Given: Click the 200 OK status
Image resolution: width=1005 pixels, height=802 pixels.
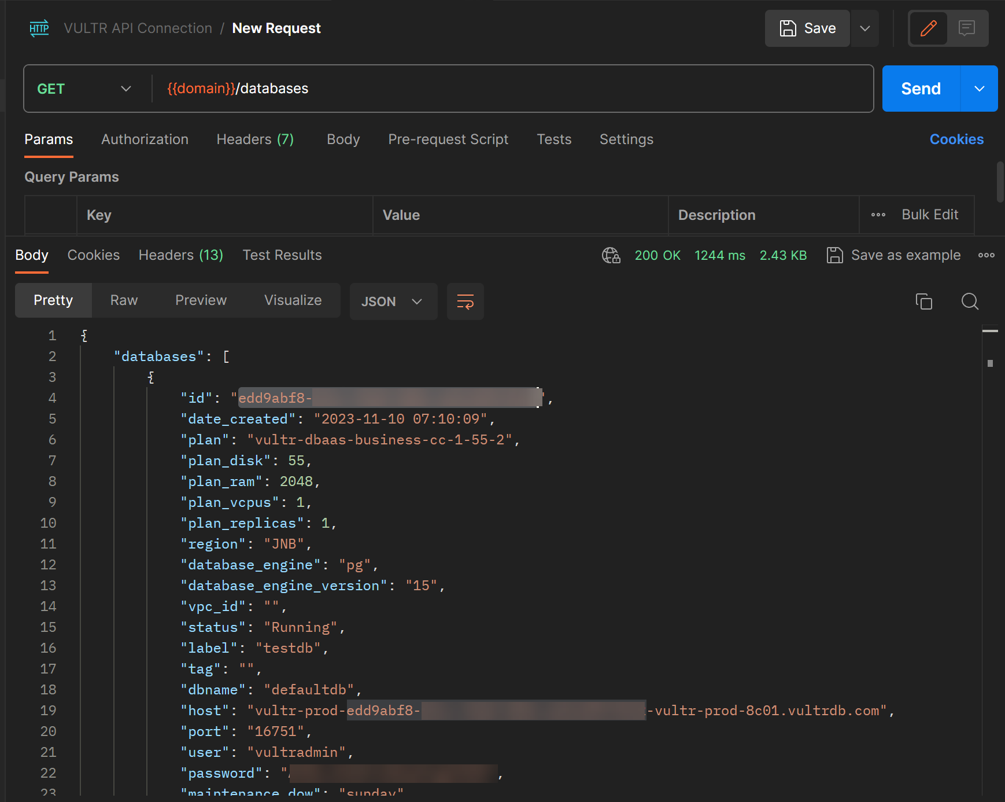Looking at the screenshot, I should (x=657, y=255).
